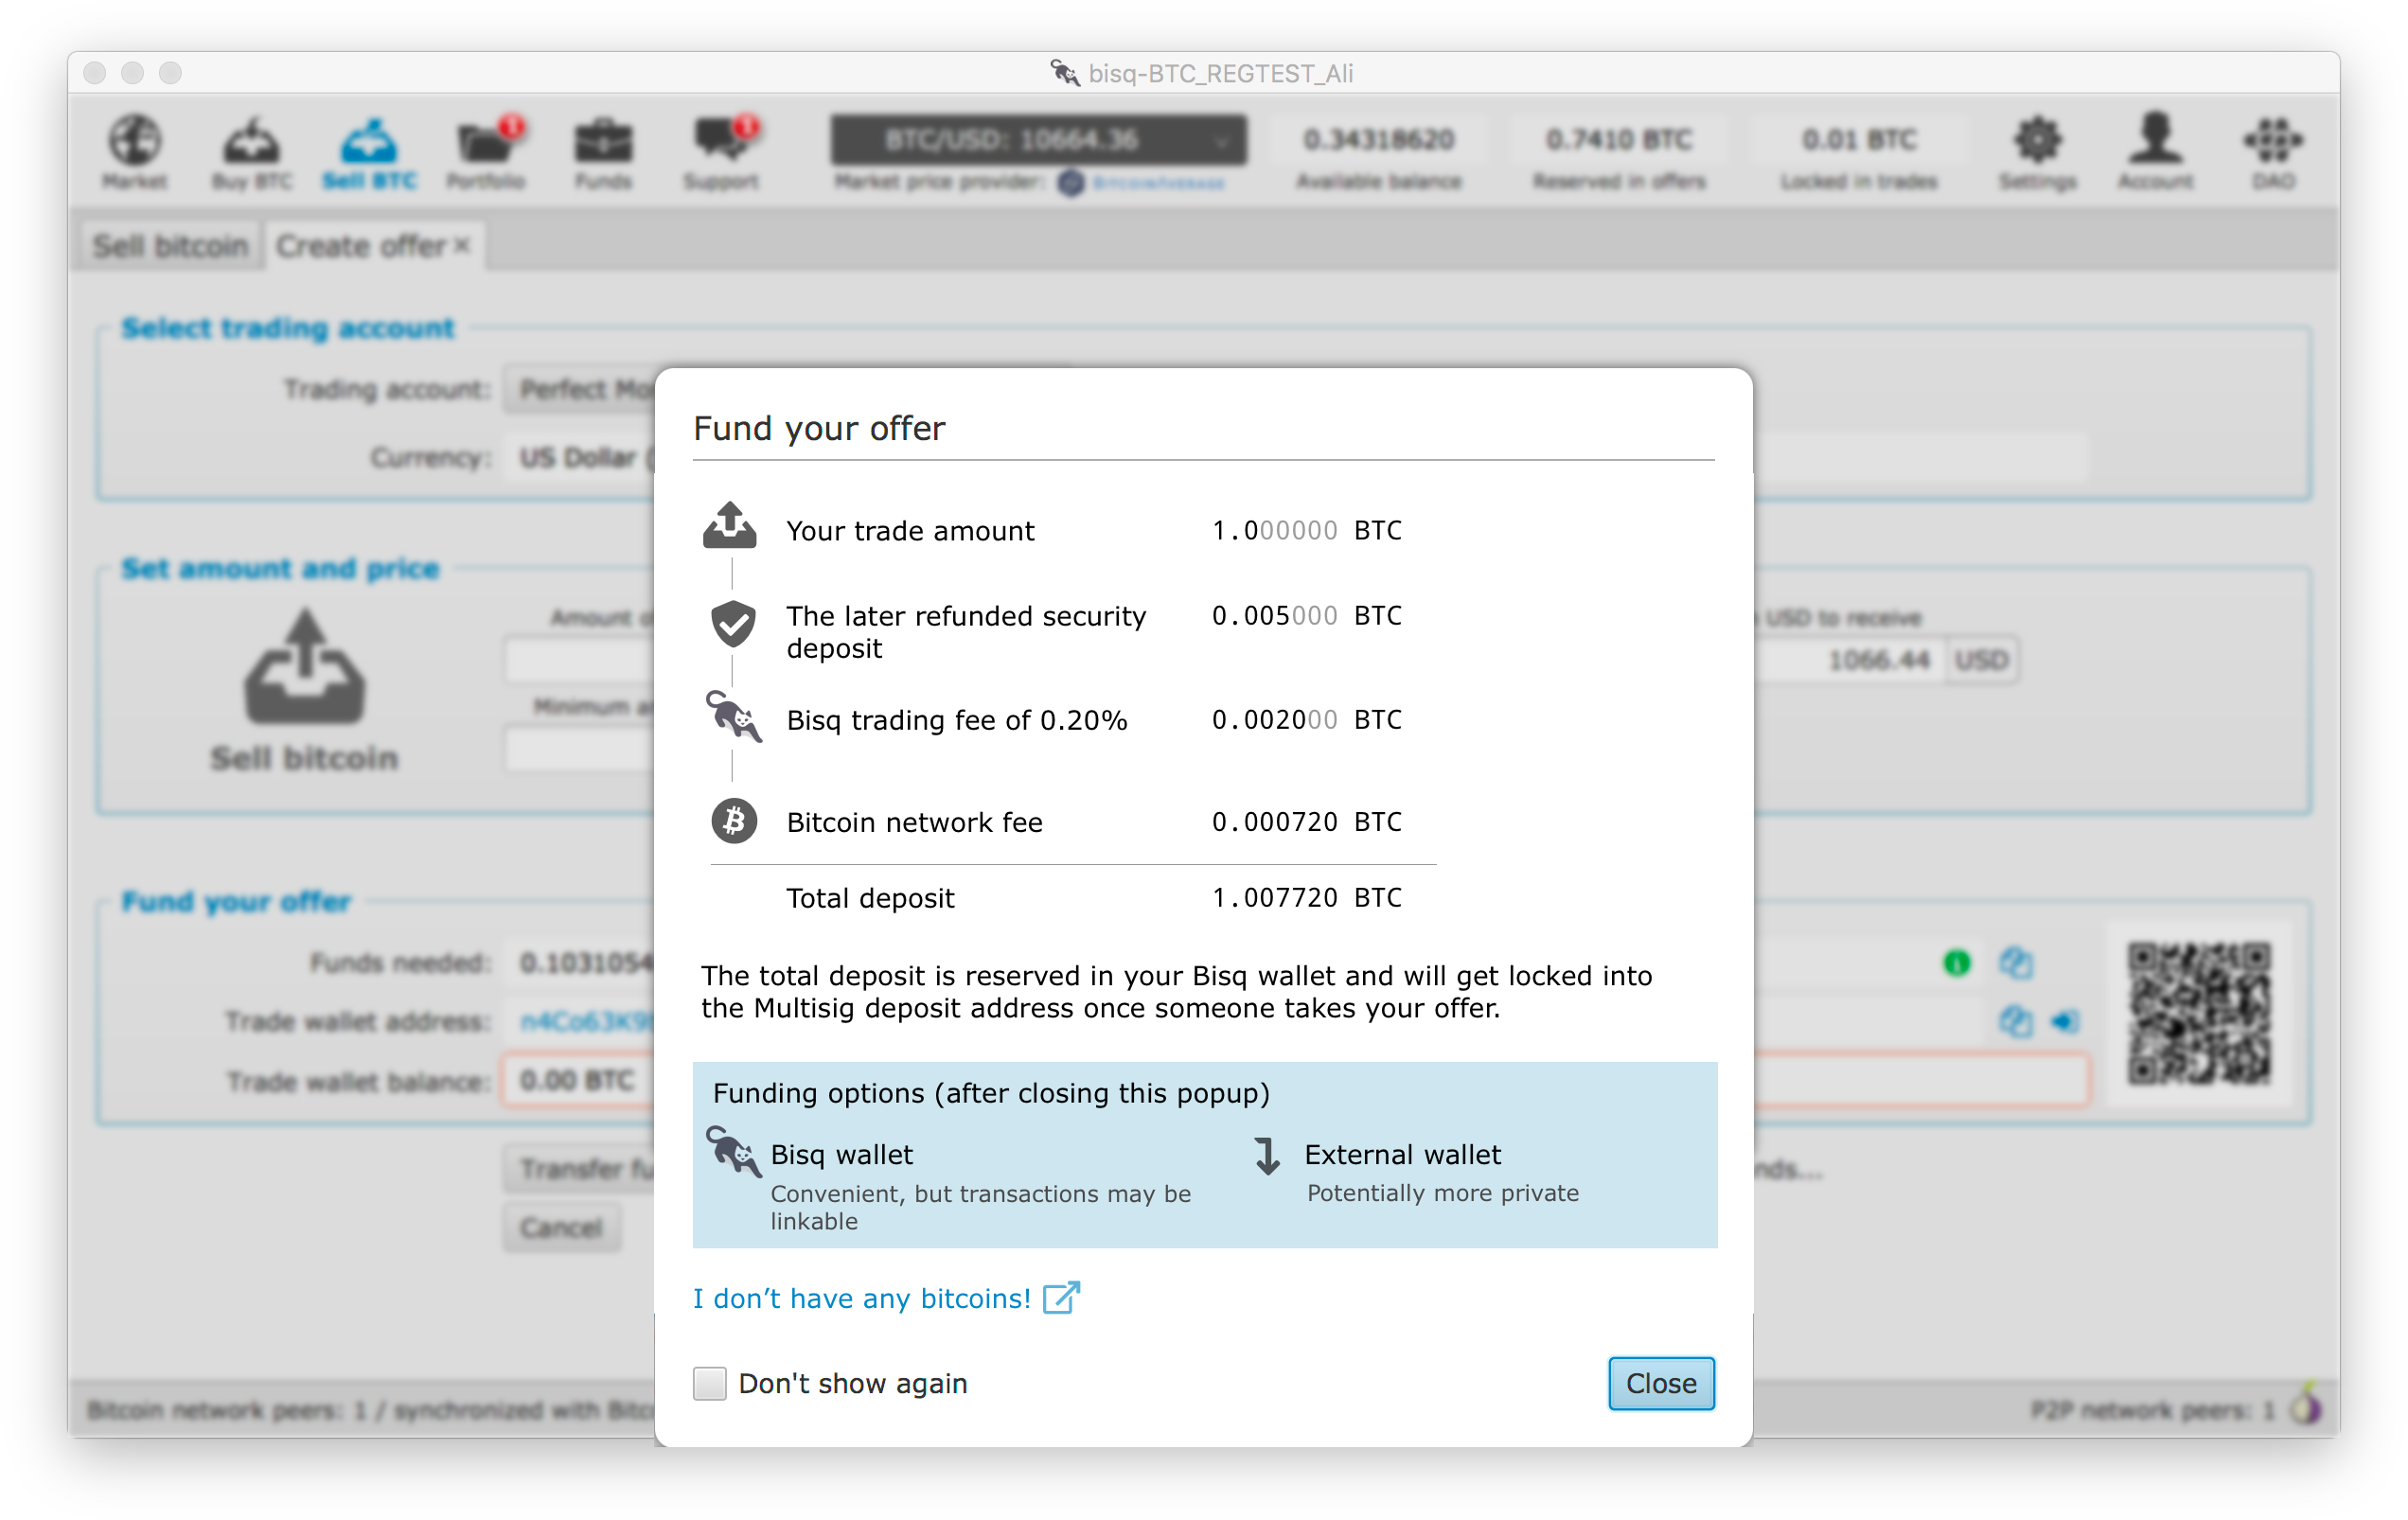The height and width of the screenshot is (1520, 2408).
Task: Enable the Don't show again checkbox
Action: (709, 1383)
